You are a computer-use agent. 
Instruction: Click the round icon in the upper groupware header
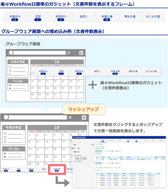pyautogui.click(x=11, y=53)
